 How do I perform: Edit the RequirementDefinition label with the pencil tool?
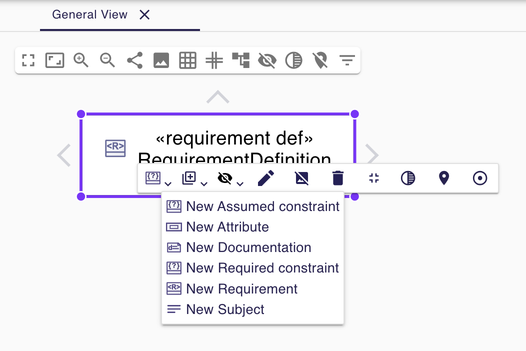tap(266, 178)
